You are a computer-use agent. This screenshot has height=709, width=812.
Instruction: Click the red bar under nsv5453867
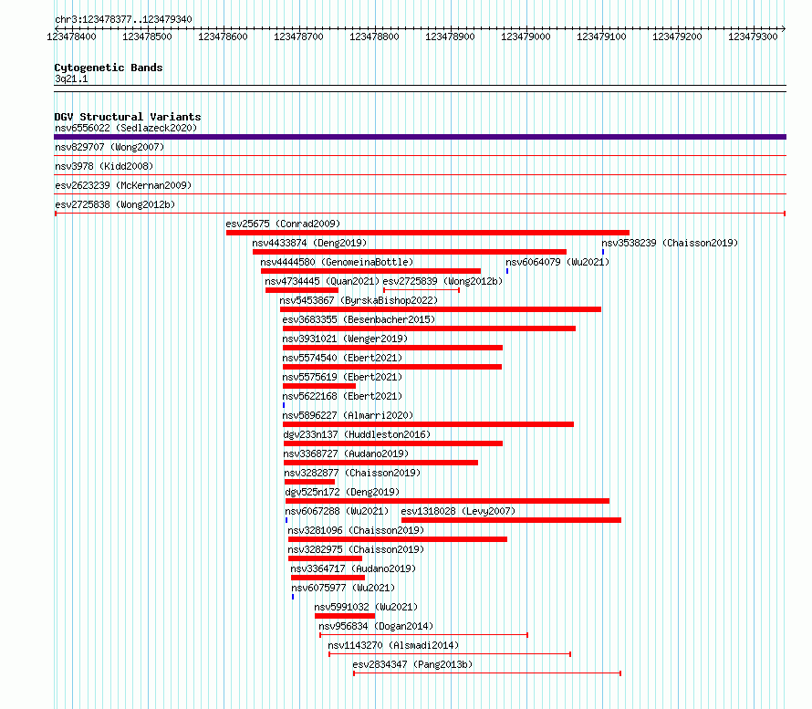click(441, 309)
